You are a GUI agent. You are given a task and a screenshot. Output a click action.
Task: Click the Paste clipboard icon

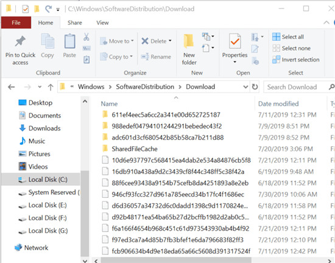pyautogui.click(x=69, y=41)
